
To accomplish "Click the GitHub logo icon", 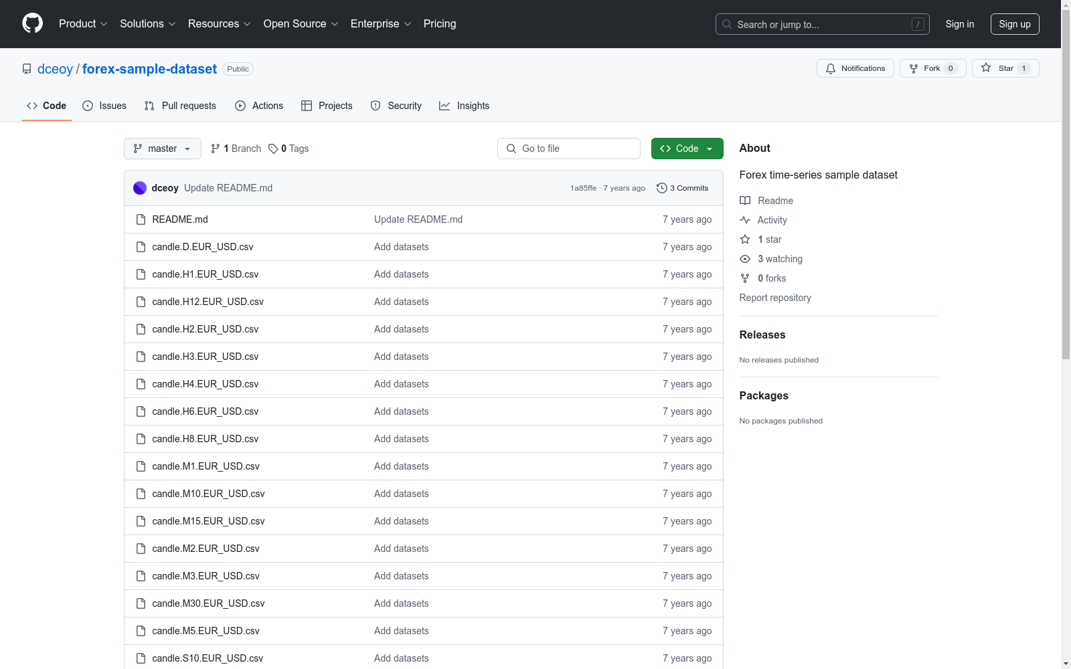I will click(x=32, y=23).
